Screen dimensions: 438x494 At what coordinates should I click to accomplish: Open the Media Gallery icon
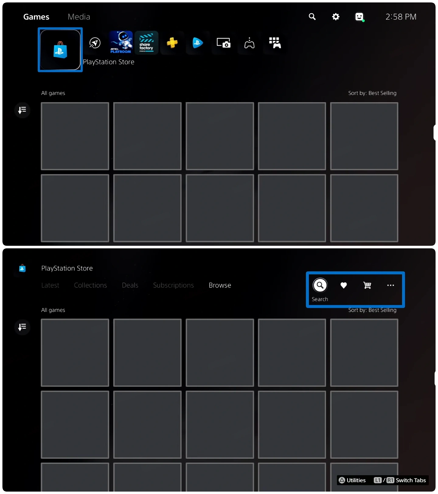pyautogui.click(x=224, y=43)
